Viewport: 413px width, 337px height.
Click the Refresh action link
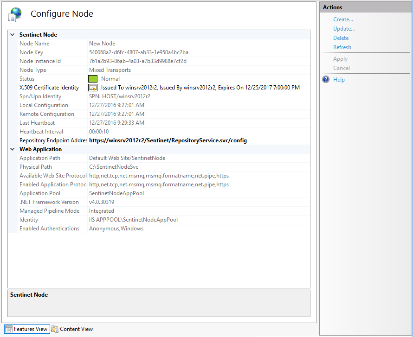click(342, 47)
